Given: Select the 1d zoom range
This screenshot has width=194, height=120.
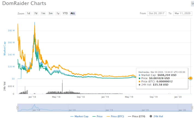Looking at the screenshot, I should [x=28, y=13].
